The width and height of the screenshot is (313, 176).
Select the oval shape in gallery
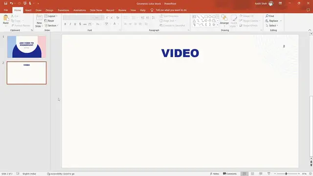pyautogui.click(x=210, y=17)
